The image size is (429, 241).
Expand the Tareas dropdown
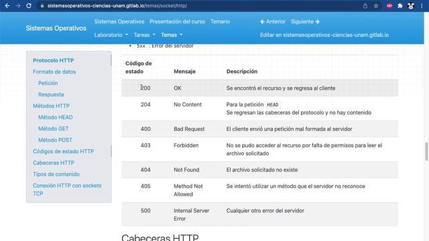145,35
